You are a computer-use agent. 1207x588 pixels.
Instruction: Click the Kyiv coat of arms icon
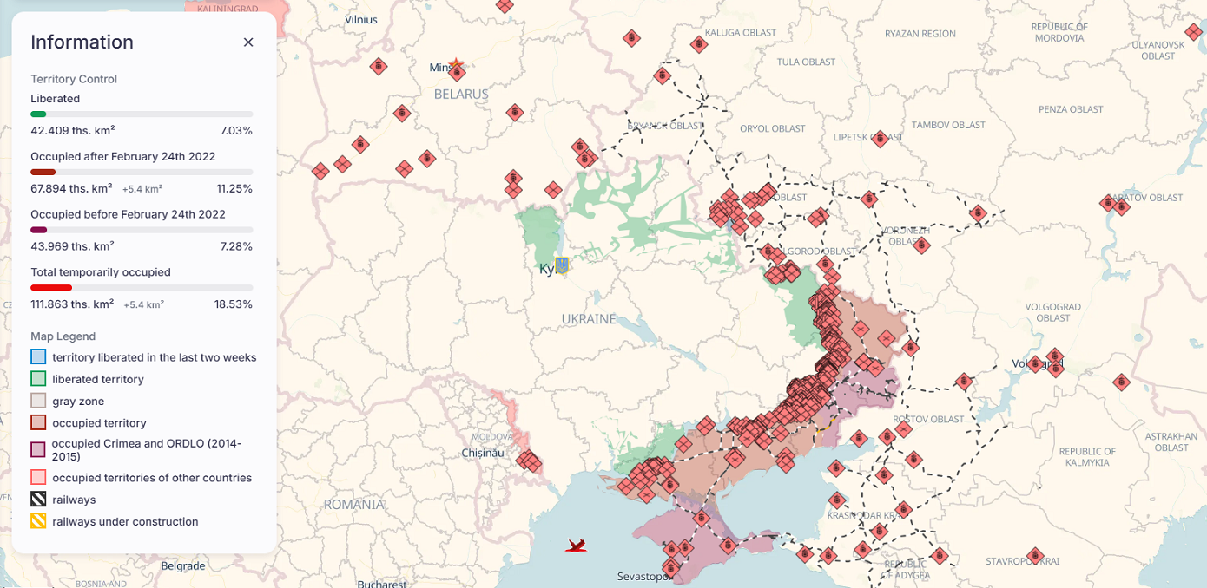coord(562,265)
